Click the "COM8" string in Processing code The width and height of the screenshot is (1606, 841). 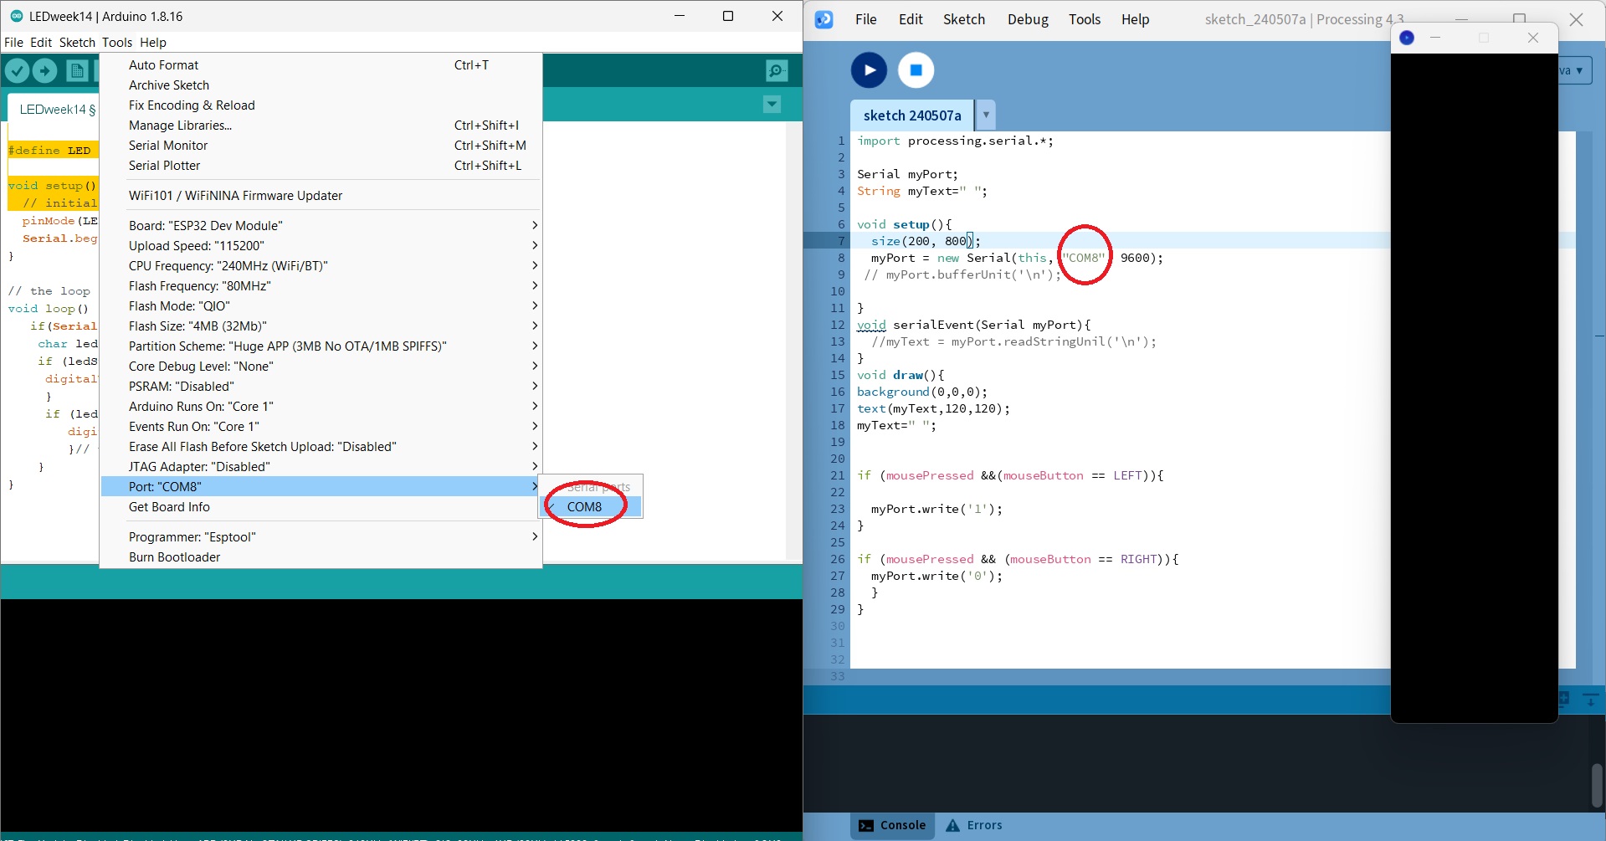(x=1084, y=258)
